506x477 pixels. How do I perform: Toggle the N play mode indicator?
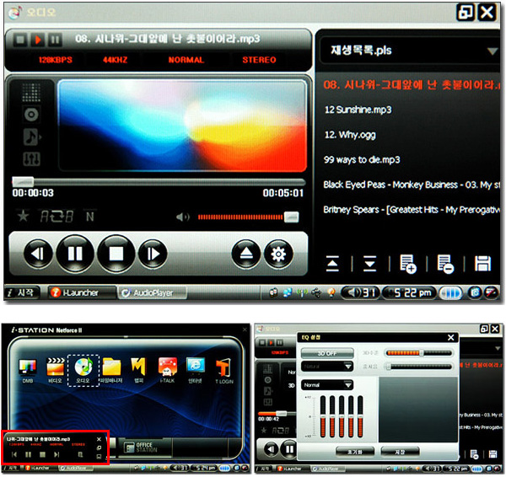point(90,217)
